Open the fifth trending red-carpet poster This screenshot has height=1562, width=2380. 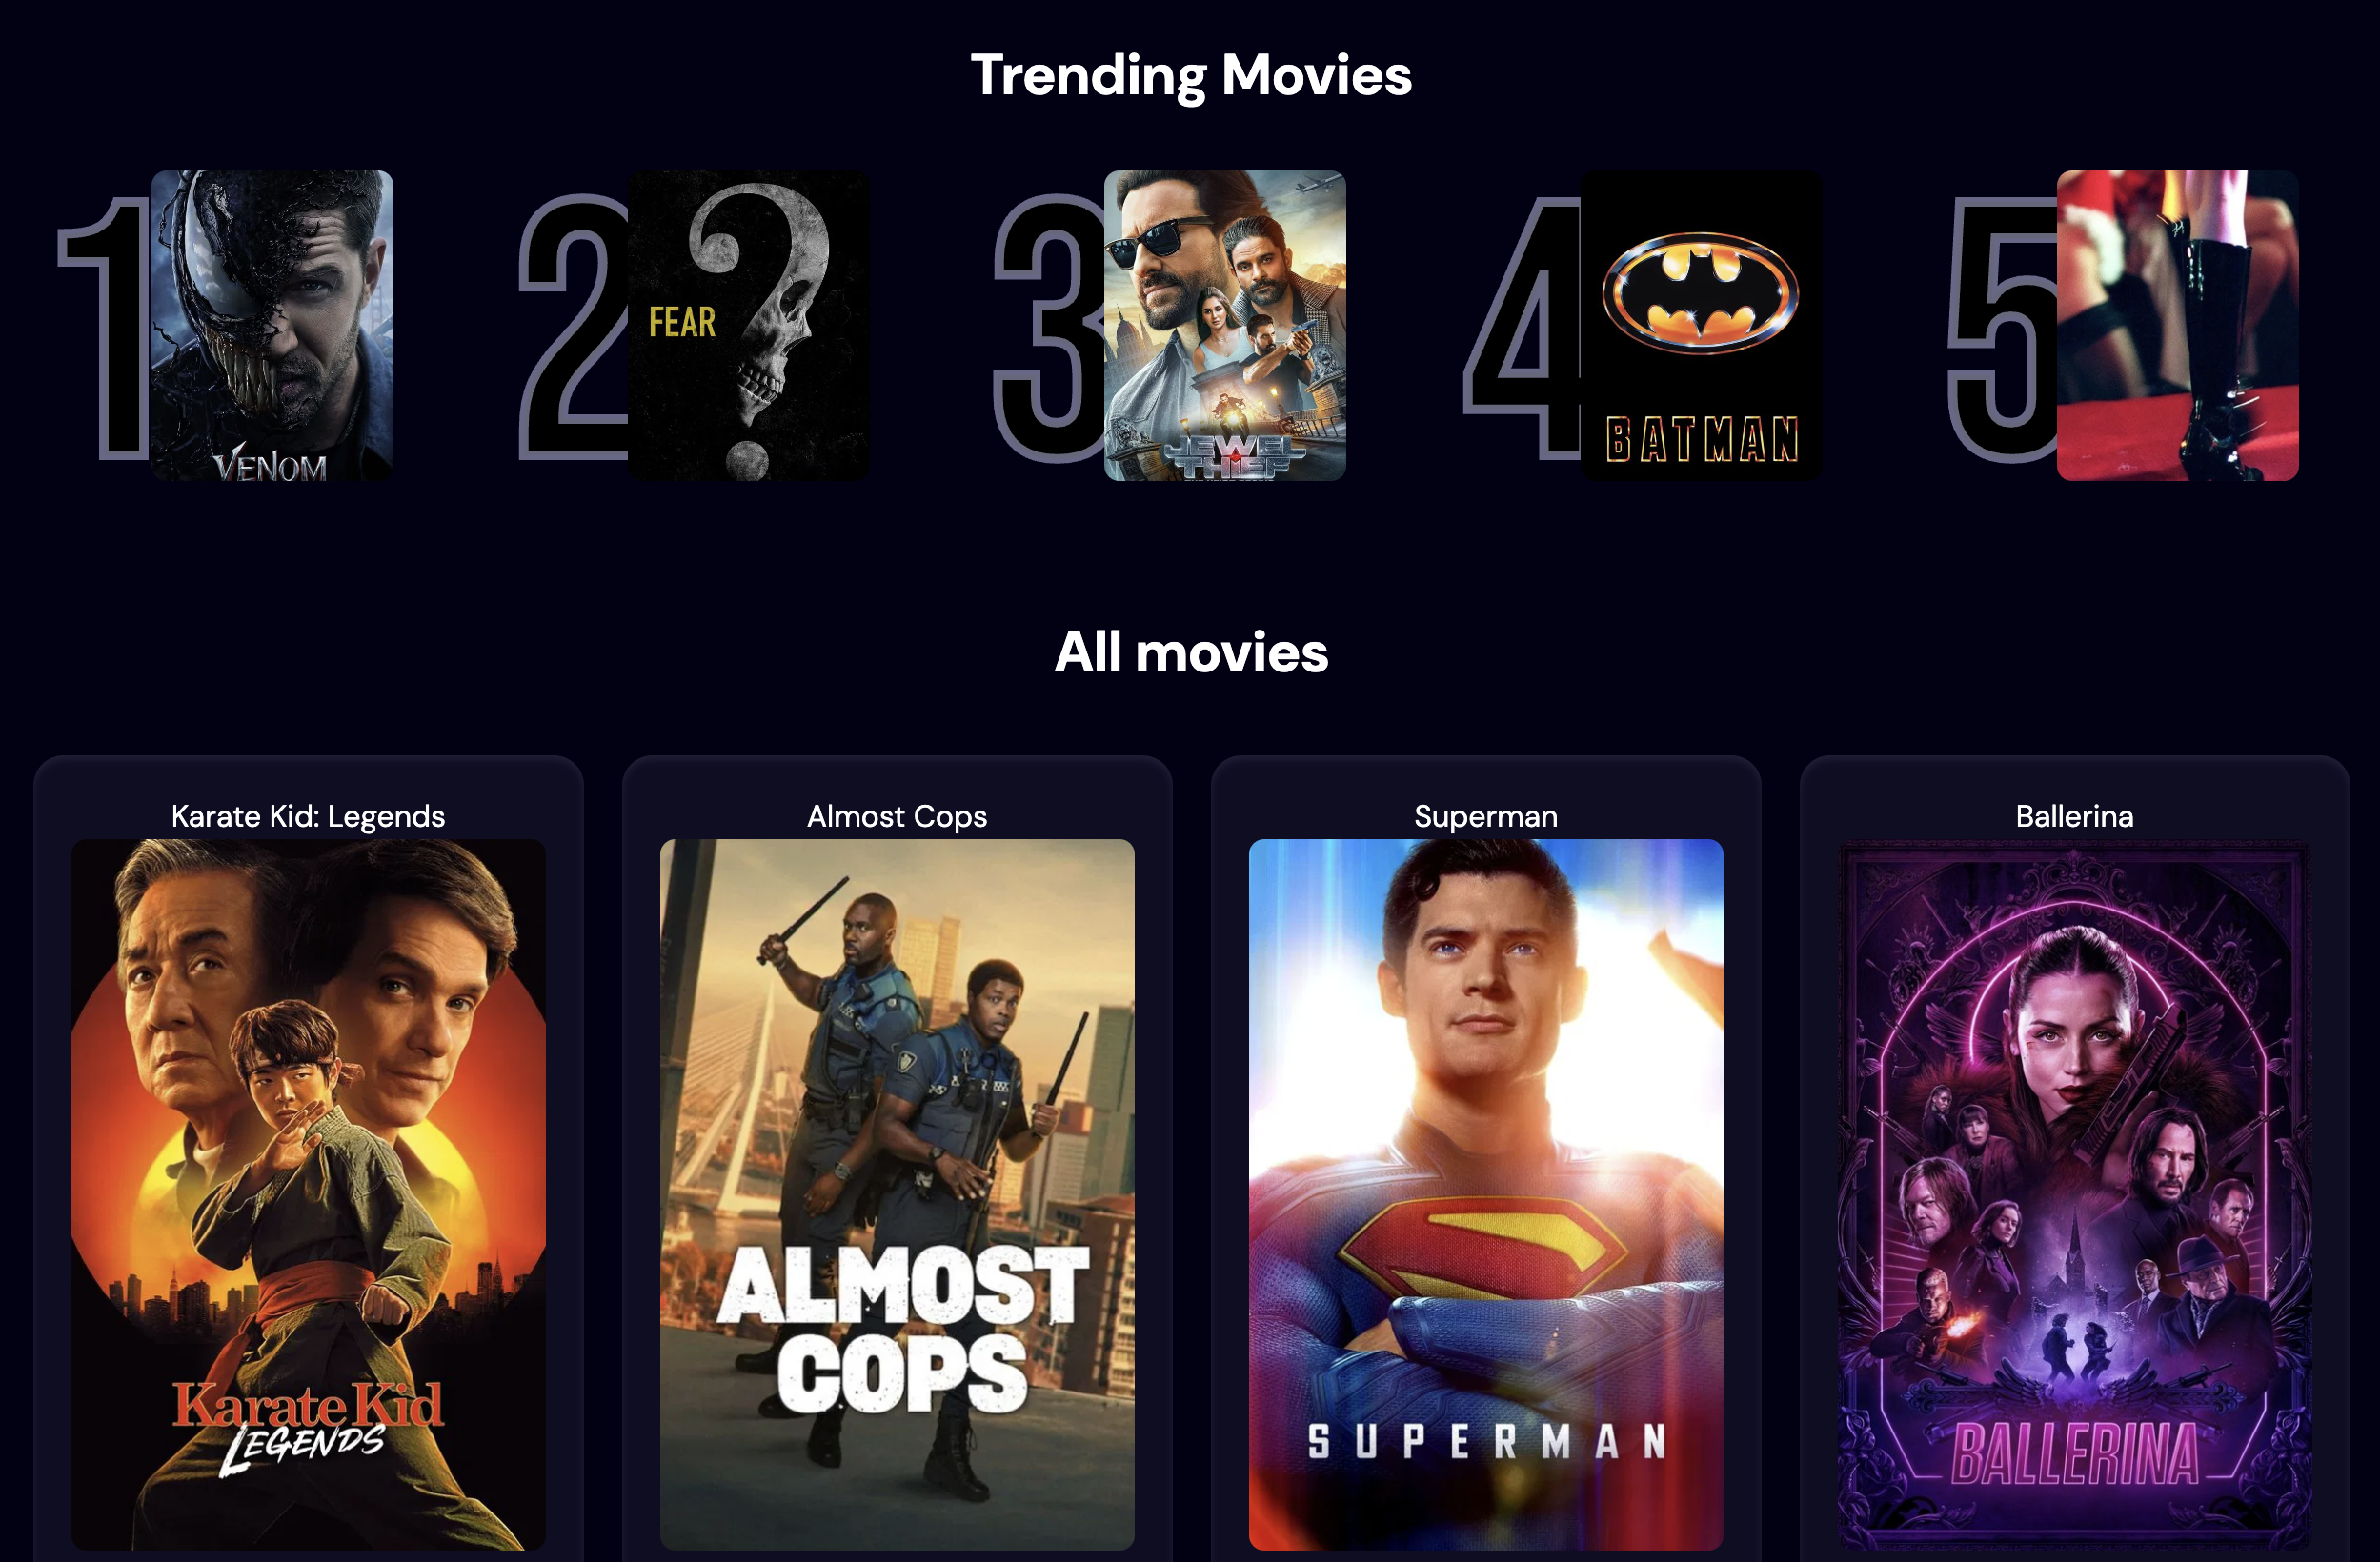pyautogui.click(x=2177, y=325)
